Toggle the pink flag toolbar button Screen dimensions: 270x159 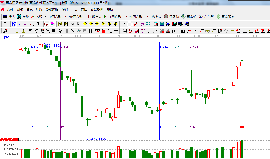53,24
